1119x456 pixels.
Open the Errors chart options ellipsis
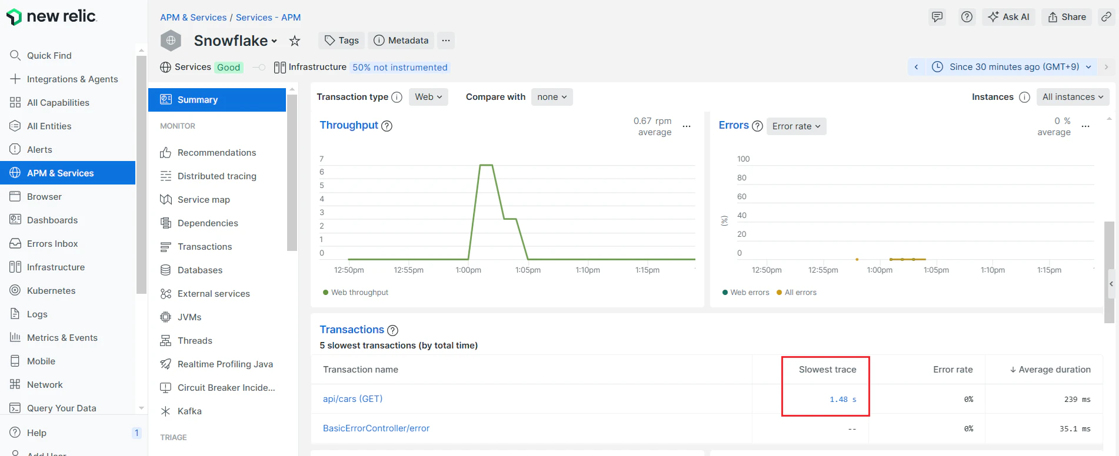tap(1085, 126)
